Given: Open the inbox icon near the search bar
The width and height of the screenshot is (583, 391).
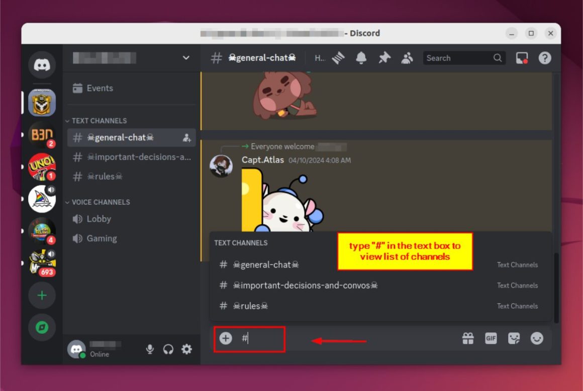Looking at the screenshot, I should pos(522,58).
